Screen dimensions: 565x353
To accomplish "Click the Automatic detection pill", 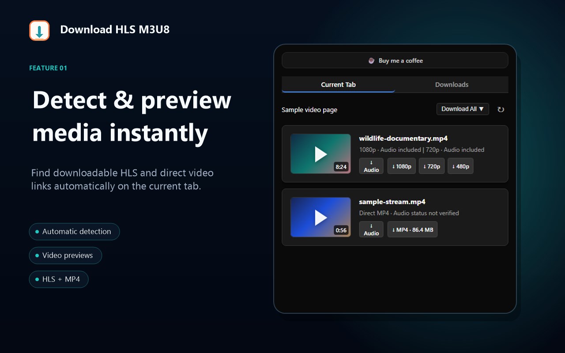I will pyautogui.click(x=74, y=232).
